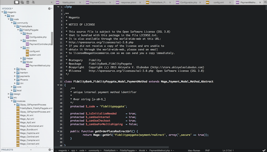Click FidelityPaygate in the path breadcrumb

click(127, 150)
